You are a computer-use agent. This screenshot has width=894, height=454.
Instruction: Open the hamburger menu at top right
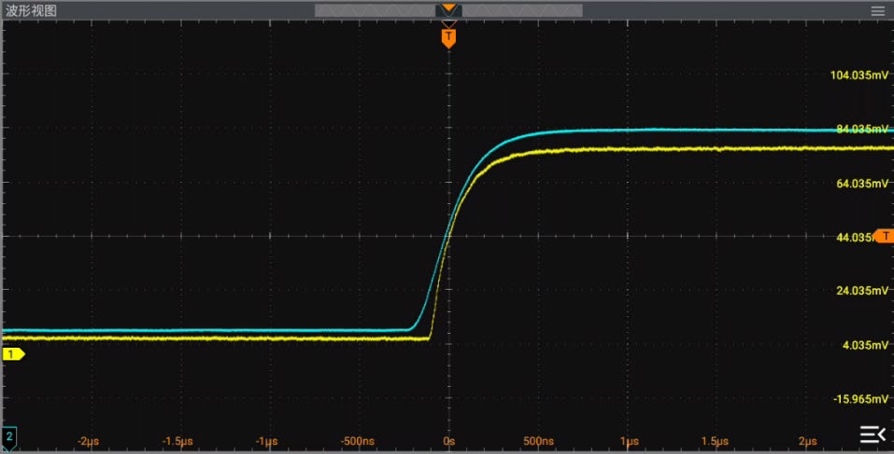click(877, 11)
